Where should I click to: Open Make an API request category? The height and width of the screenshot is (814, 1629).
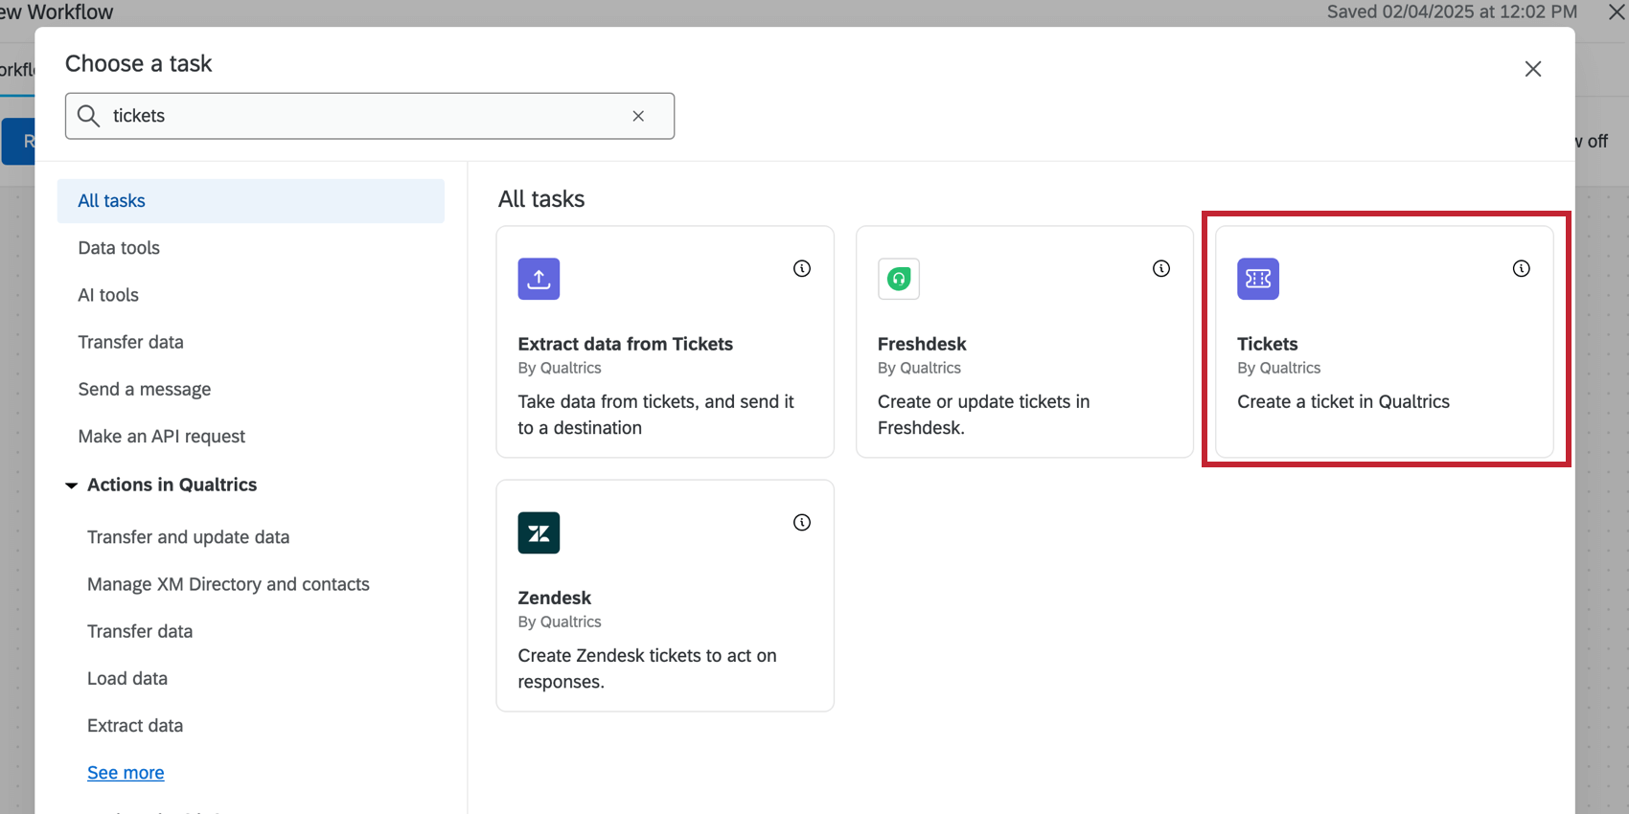(x=162, y=437)
